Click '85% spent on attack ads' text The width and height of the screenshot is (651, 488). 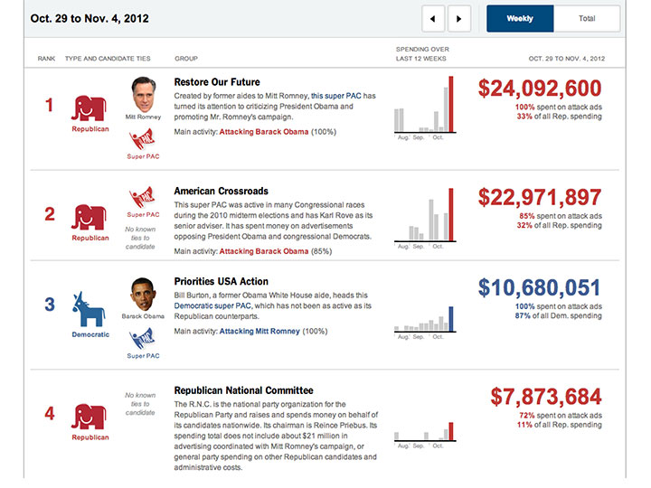coord(561,216)
